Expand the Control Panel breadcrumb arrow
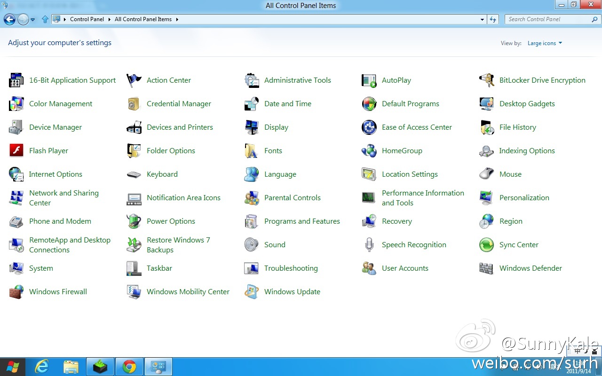Image resolution: width=602 pixels, height=376 pixels. (x=109, y=19)
